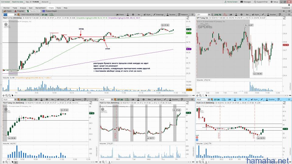Click Studies button in SPY chart toolbar
This screenshot has width=292, height=164.
point(271,15)
